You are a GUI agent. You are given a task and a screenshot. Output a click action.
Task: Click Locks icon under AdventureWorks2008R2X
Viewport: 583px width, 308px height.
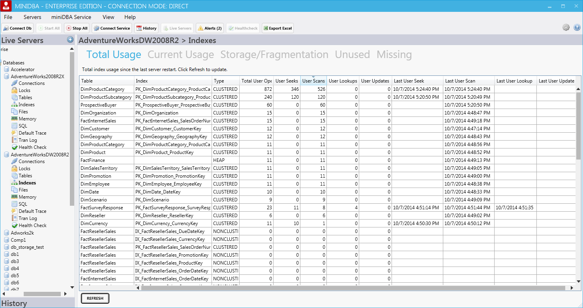coord(14,90)
